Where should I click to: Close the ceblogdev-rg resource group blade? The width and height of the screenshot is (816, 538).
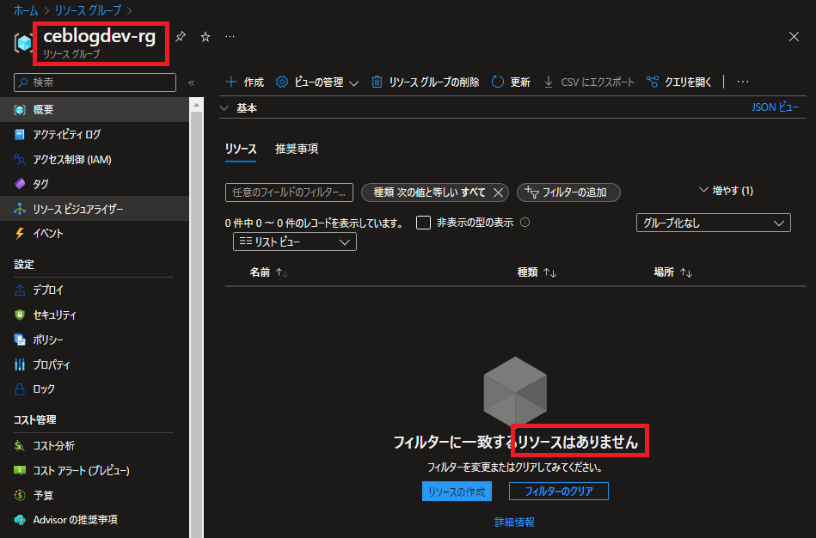794,36
